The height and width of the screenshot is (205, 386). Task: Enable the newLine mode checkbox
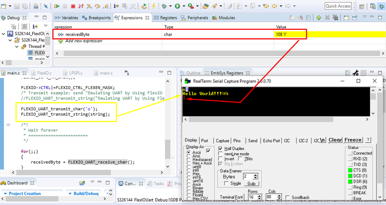[x=220, y=154]
